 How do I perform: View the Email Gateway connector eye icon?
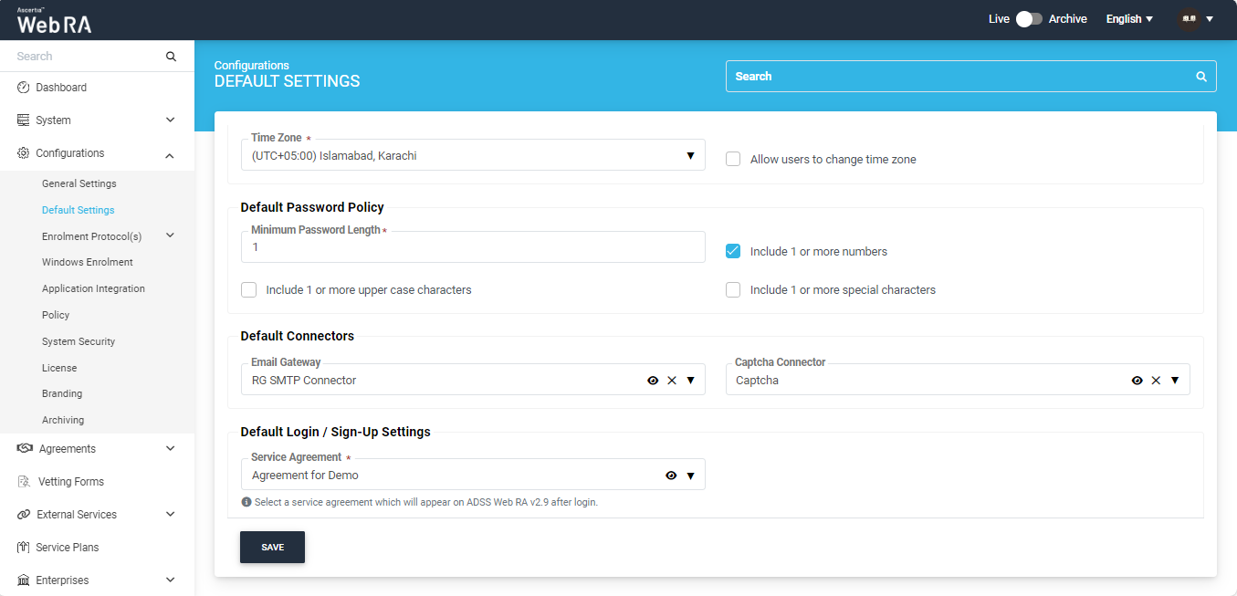pyautogui.click(x=653, y=381)
